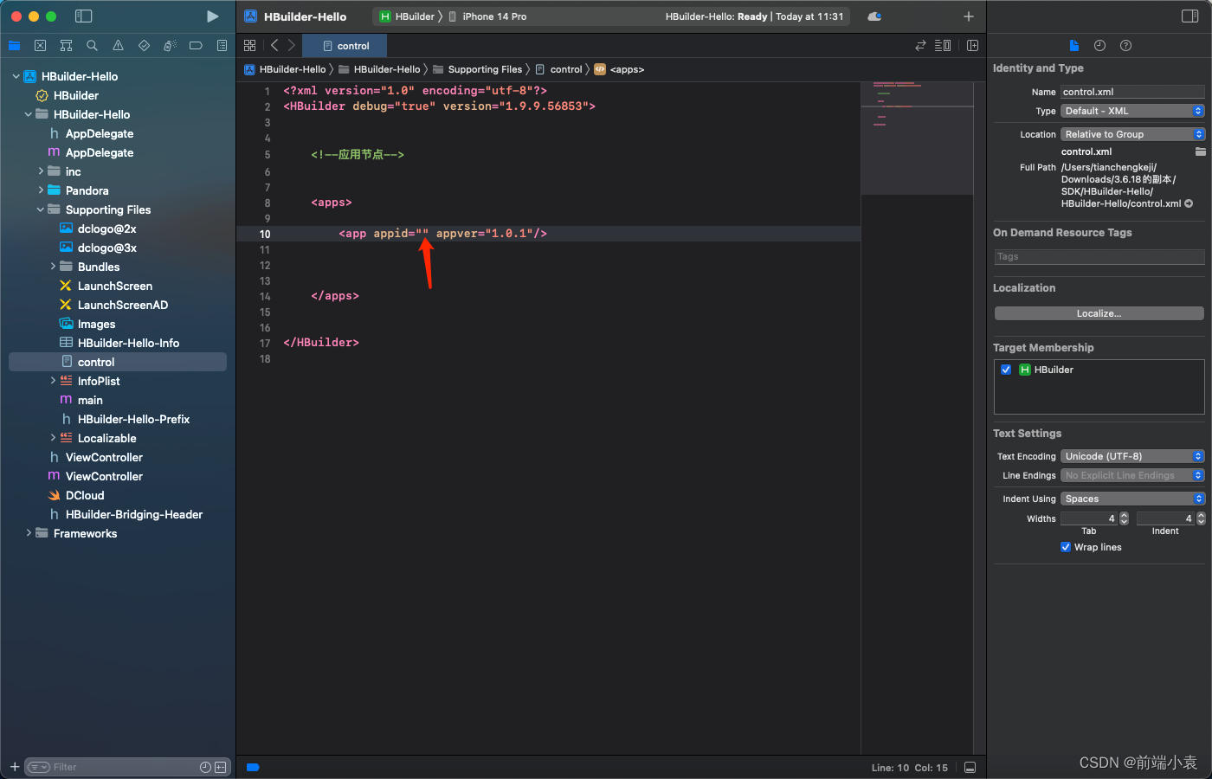Viewport: 1212px width, 779px height.
Task: Open the Symbol navigator
Action: tap(66, 46)
